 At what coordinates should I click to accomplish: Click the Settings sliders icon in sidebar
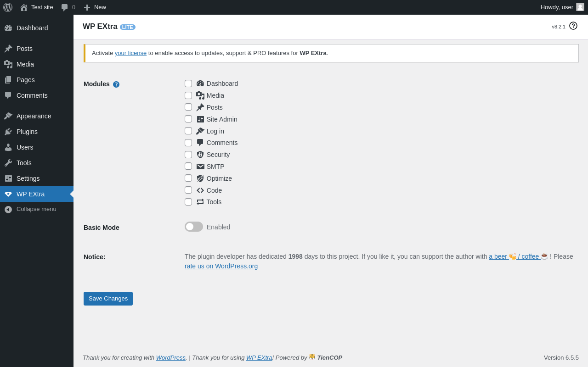pyautogui.click(x=8, y=178)
